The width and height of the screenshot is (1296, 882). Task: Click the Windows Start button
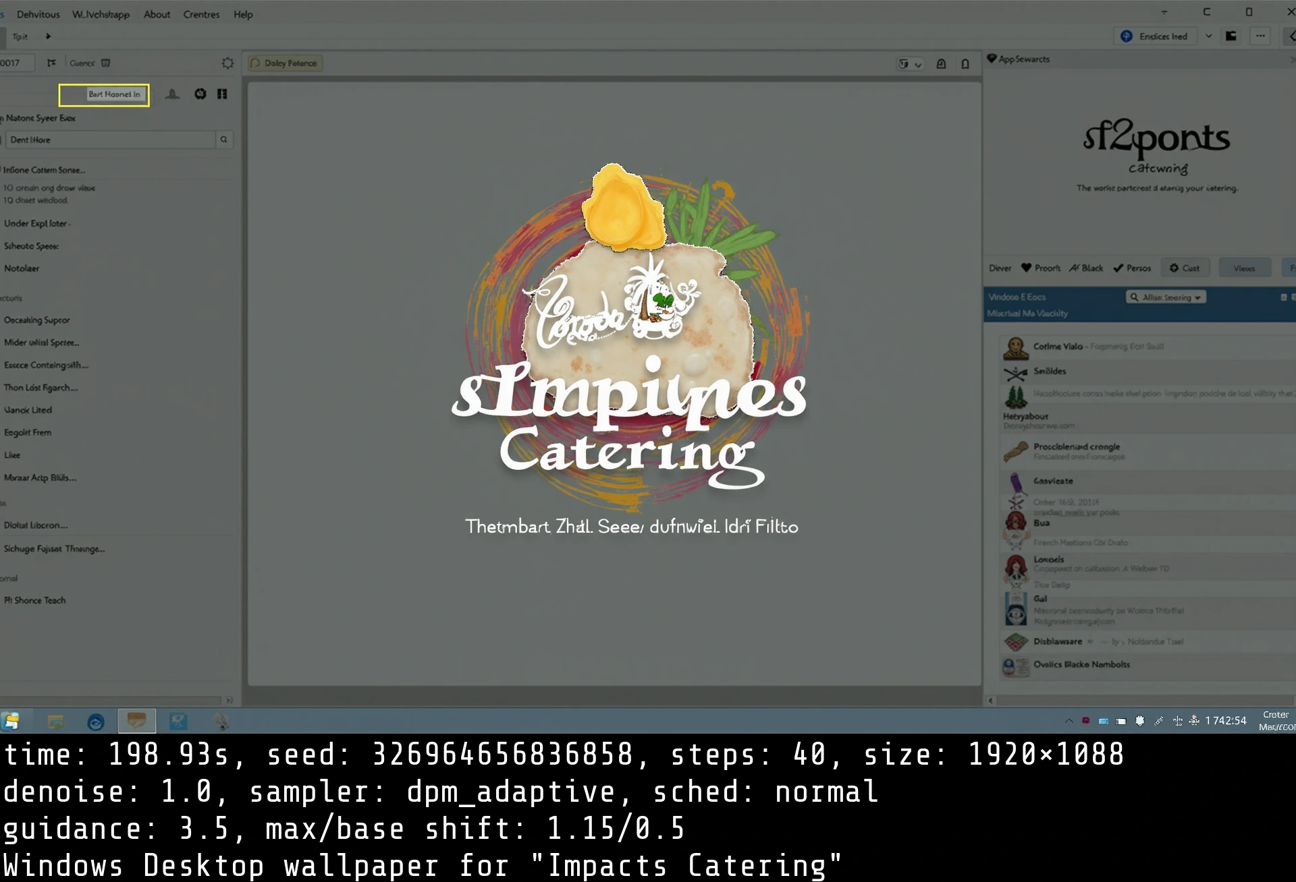pyautogui.click(x=11, y=721)
